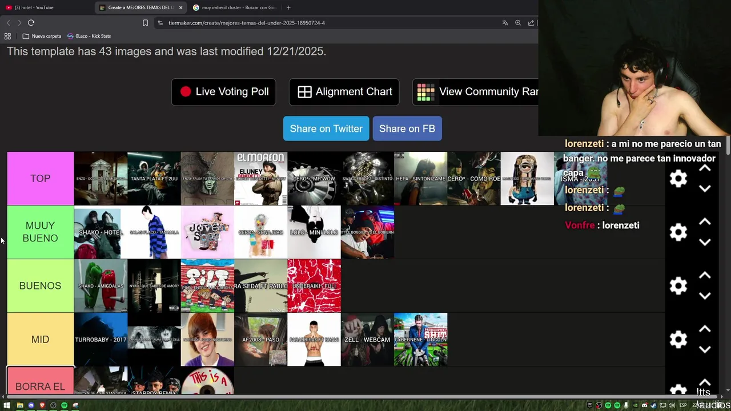Switch to the hotel - YouTube tab
Screen dimensions: 731x411
(x=46, y=7)
